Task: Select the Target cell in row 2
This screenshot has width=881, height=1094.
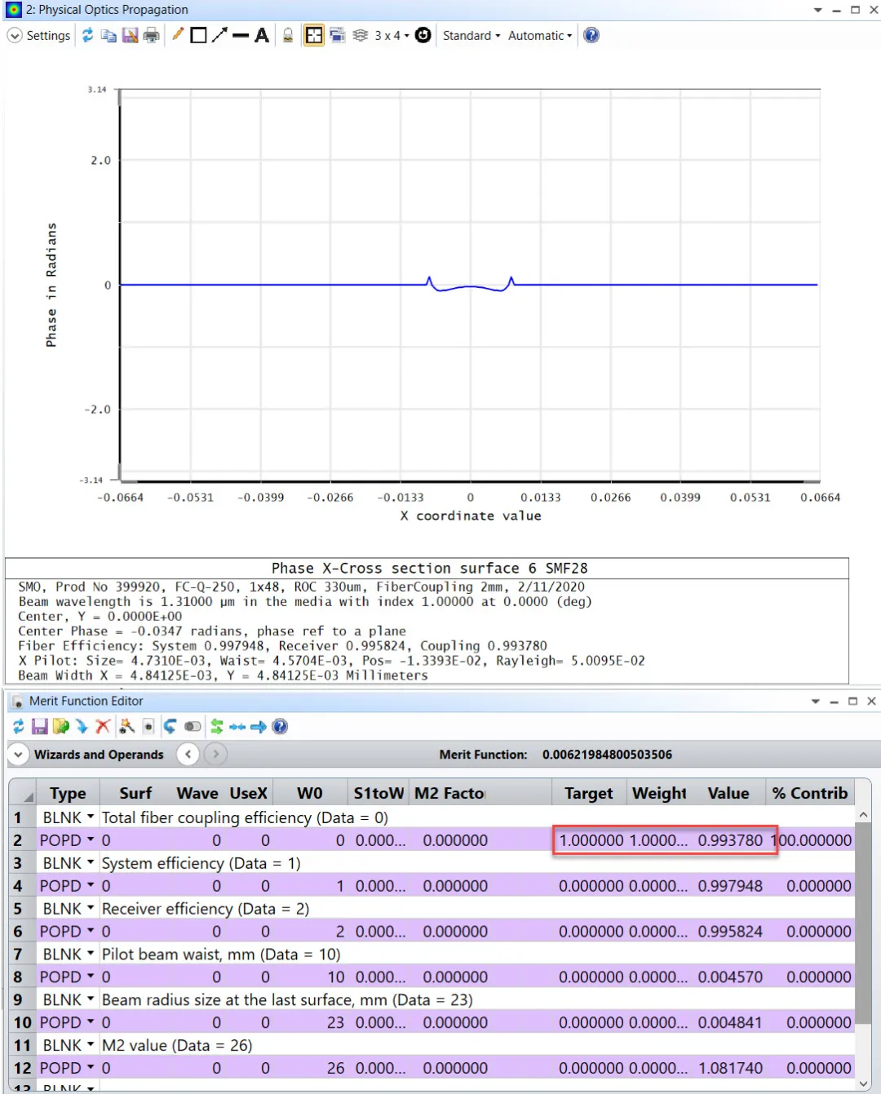Action: pyautogui.click(x=591, y=840)
